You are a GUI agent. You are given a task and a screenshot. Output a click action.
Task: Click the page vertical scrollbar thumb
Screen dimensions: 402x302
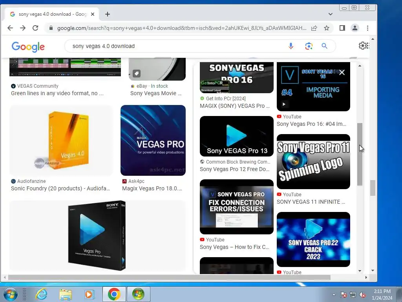pyautogui.click(x=373, y=188)
